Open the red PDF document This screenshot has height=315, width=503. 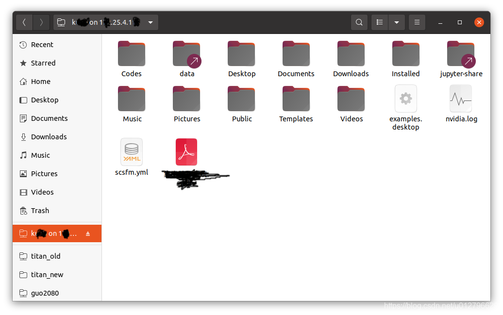point(186,151)
